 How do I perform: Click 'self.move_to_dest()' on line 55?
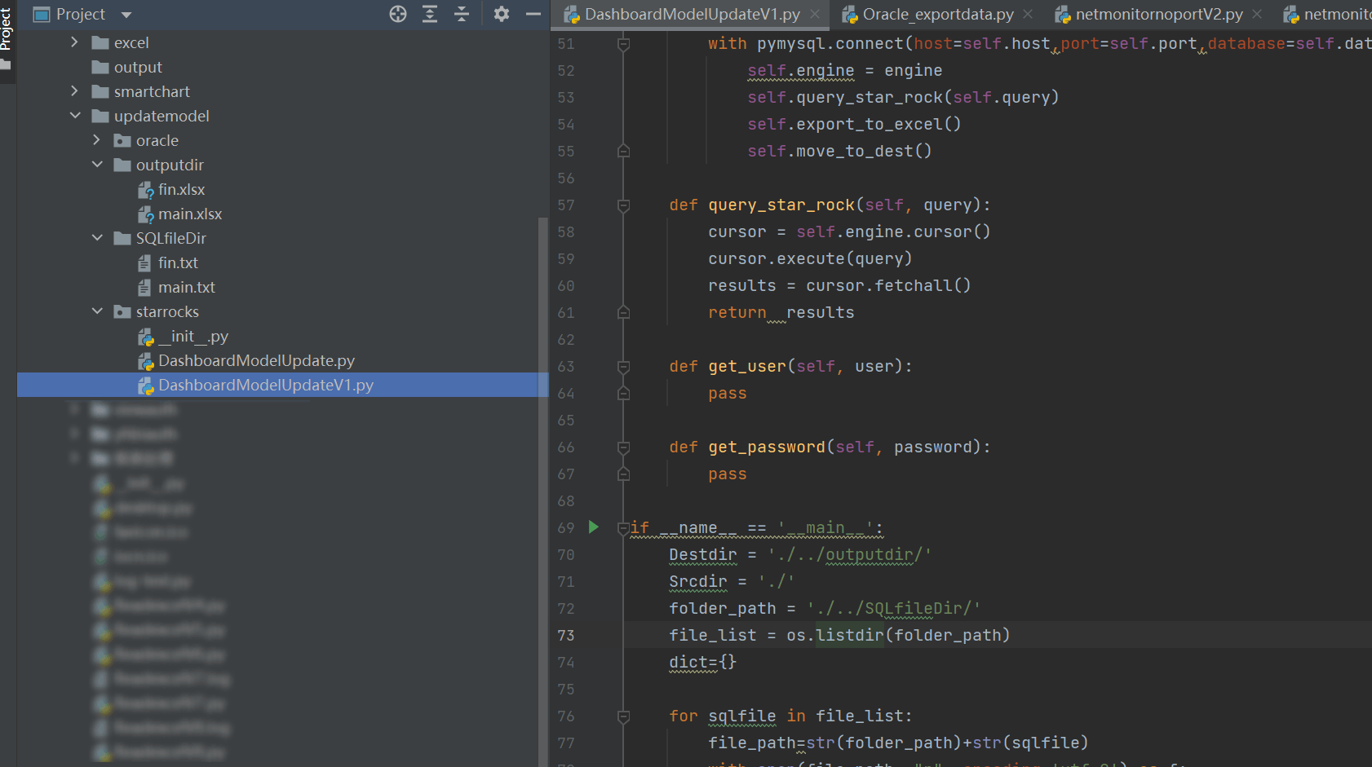(839, 151)
